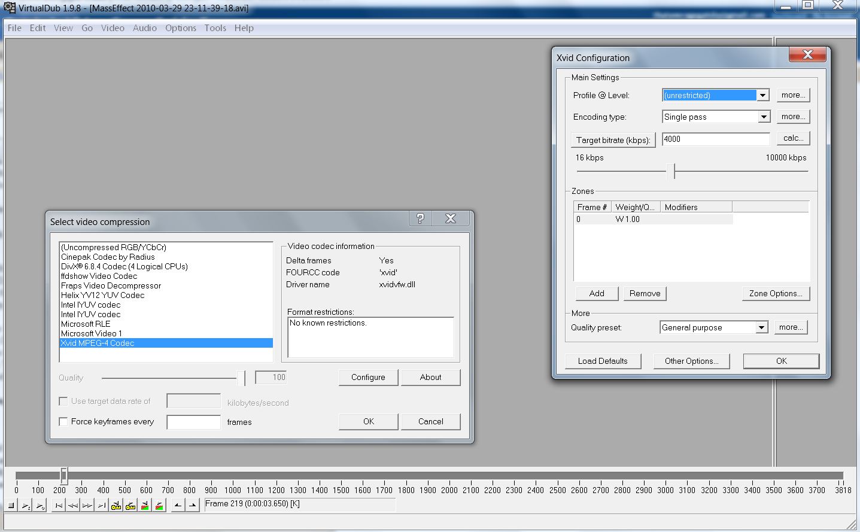Select (Uncompressed RGB/YCbCr) in codec list
The width and height of the screenshot is (860, 532).
pos(166,247)
